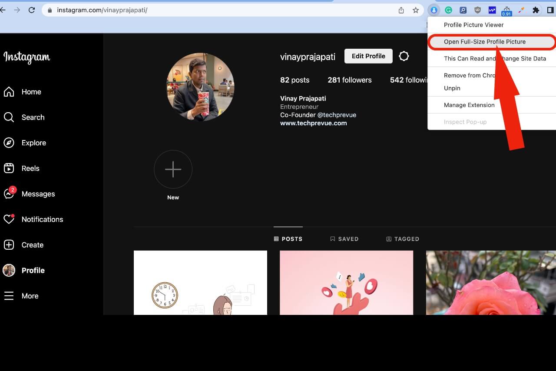
Task: Open the Explore icon
Action: click(9, 143)
